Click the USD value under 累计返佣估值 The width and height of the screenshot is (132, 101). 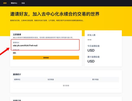pyautogui.click(x=91, y=61)
